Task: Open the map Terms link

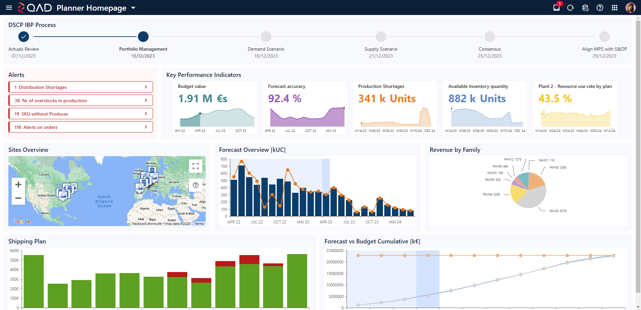Action: coord(199,224)
